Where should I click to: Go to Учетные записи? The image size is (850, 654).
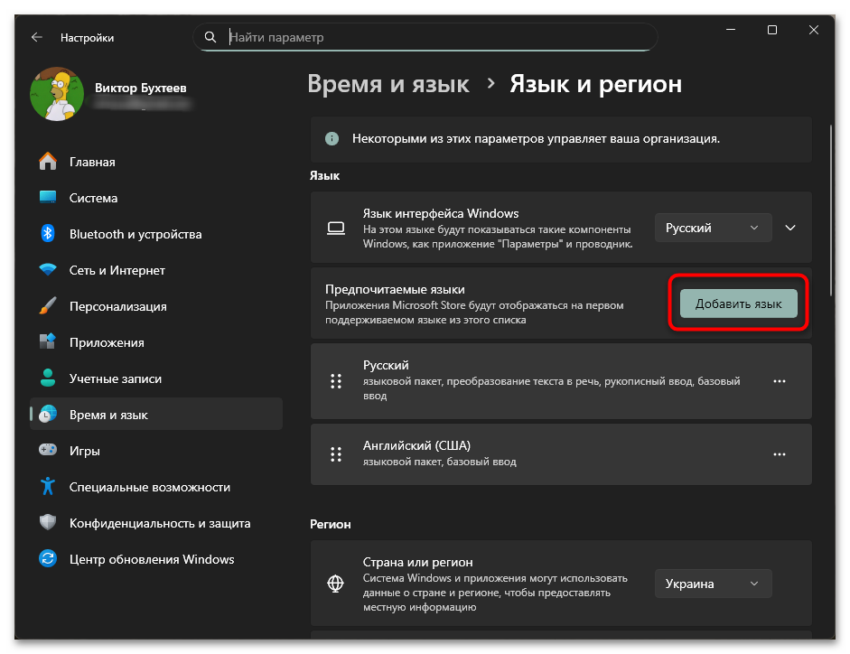click(156, 378)
